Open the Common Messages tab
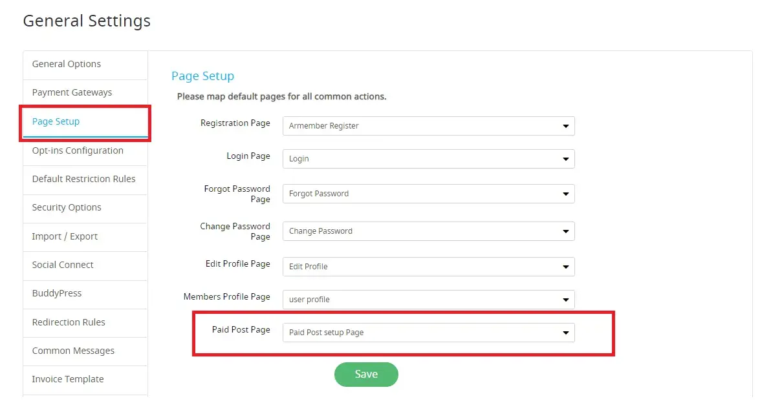The width and height of the screenshot is (771, 412). [x=73, y=351]
